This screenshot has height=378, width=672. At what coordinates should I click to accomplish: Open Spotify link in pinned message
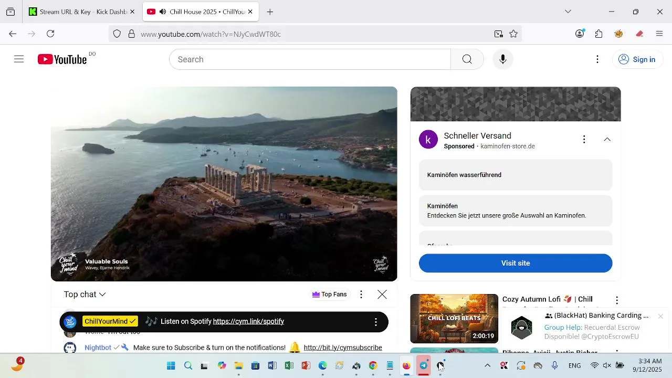pyautogui.click(x=248, y=321)
